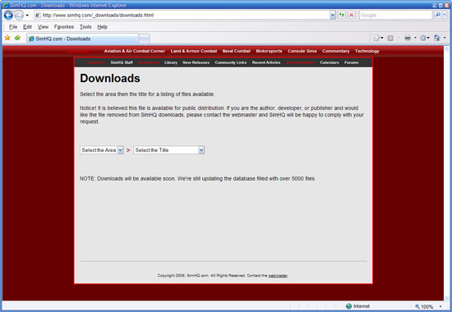Screen dimensions: 452x312
Task: Open the Technology section link
Action: [367, 51]
